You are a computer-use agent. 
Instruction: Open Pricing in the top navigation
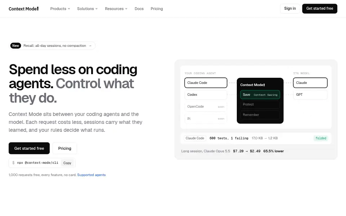point(157,9)
